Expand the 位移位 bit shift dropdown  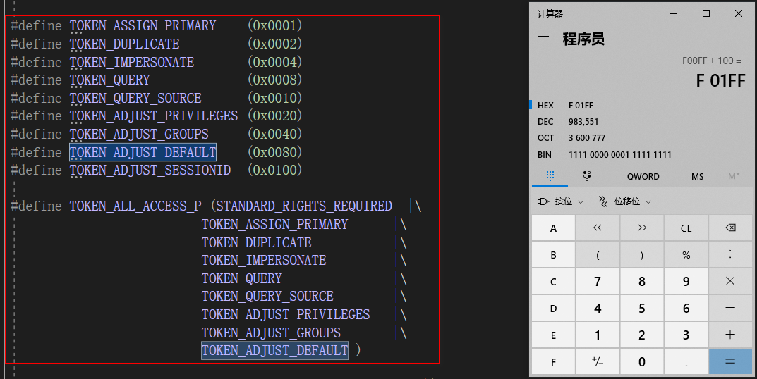(624, 201)
